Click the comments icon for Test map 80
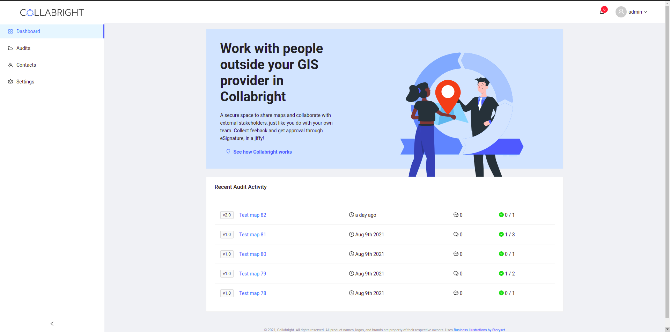The image size is (670, 332). pyautogui.click(x=456, y=254)
